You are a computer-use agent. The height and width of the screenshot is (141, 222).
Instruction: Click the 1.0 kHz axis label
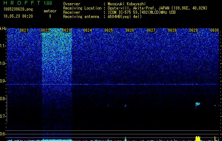click(3, 63)
